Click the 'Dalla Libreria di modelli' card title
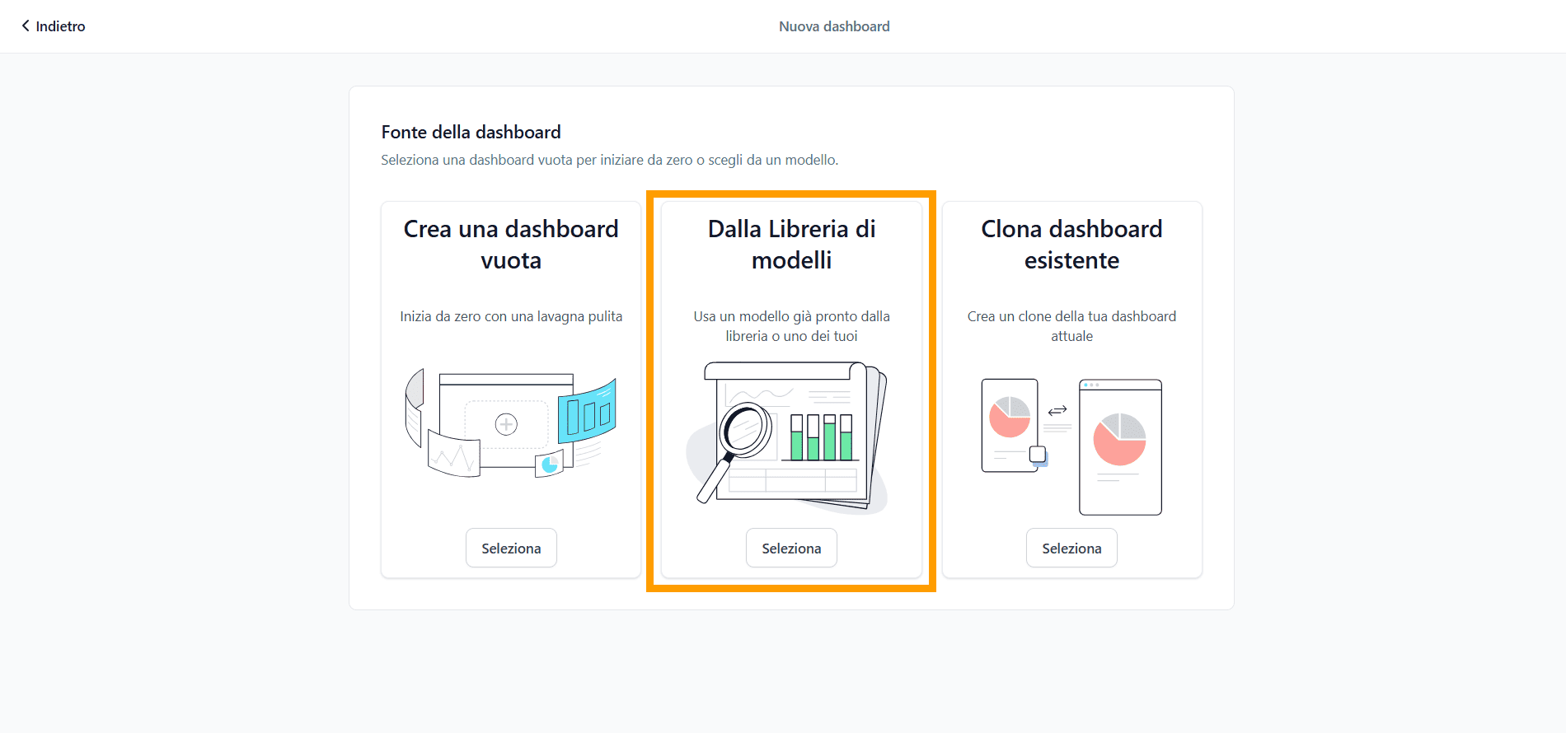 (x=791, y=245)
